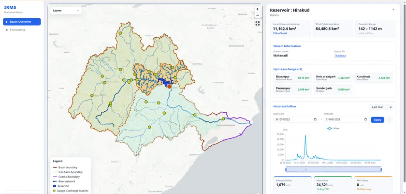Open the Last Year period dropdown
The width and height of the screenshot is (406, 194).
[x=382, y=107]
